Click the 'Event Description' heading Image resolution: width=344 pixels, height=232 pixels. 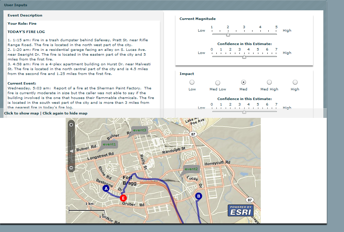(x=25, y=15)
